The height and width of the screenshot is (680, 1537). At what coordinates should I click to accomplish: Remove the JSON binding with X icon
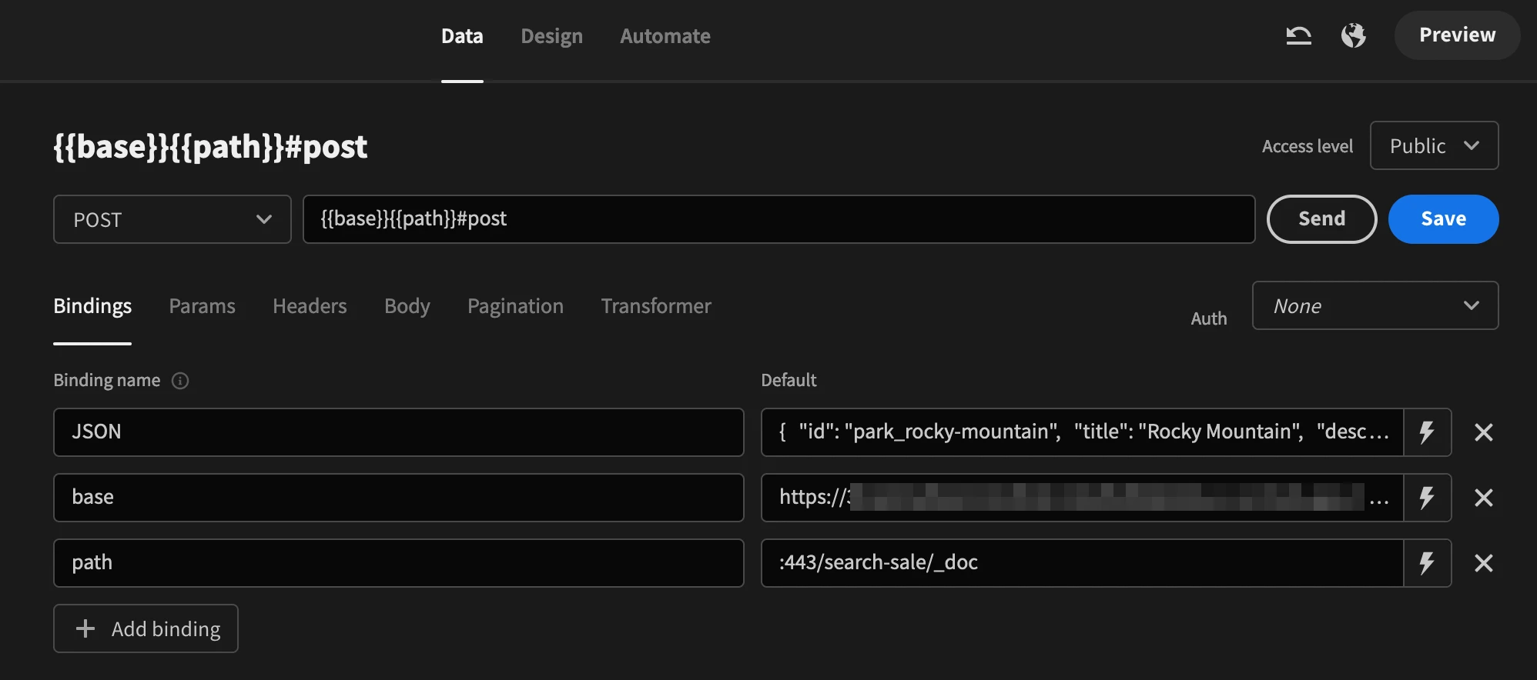1484,432
